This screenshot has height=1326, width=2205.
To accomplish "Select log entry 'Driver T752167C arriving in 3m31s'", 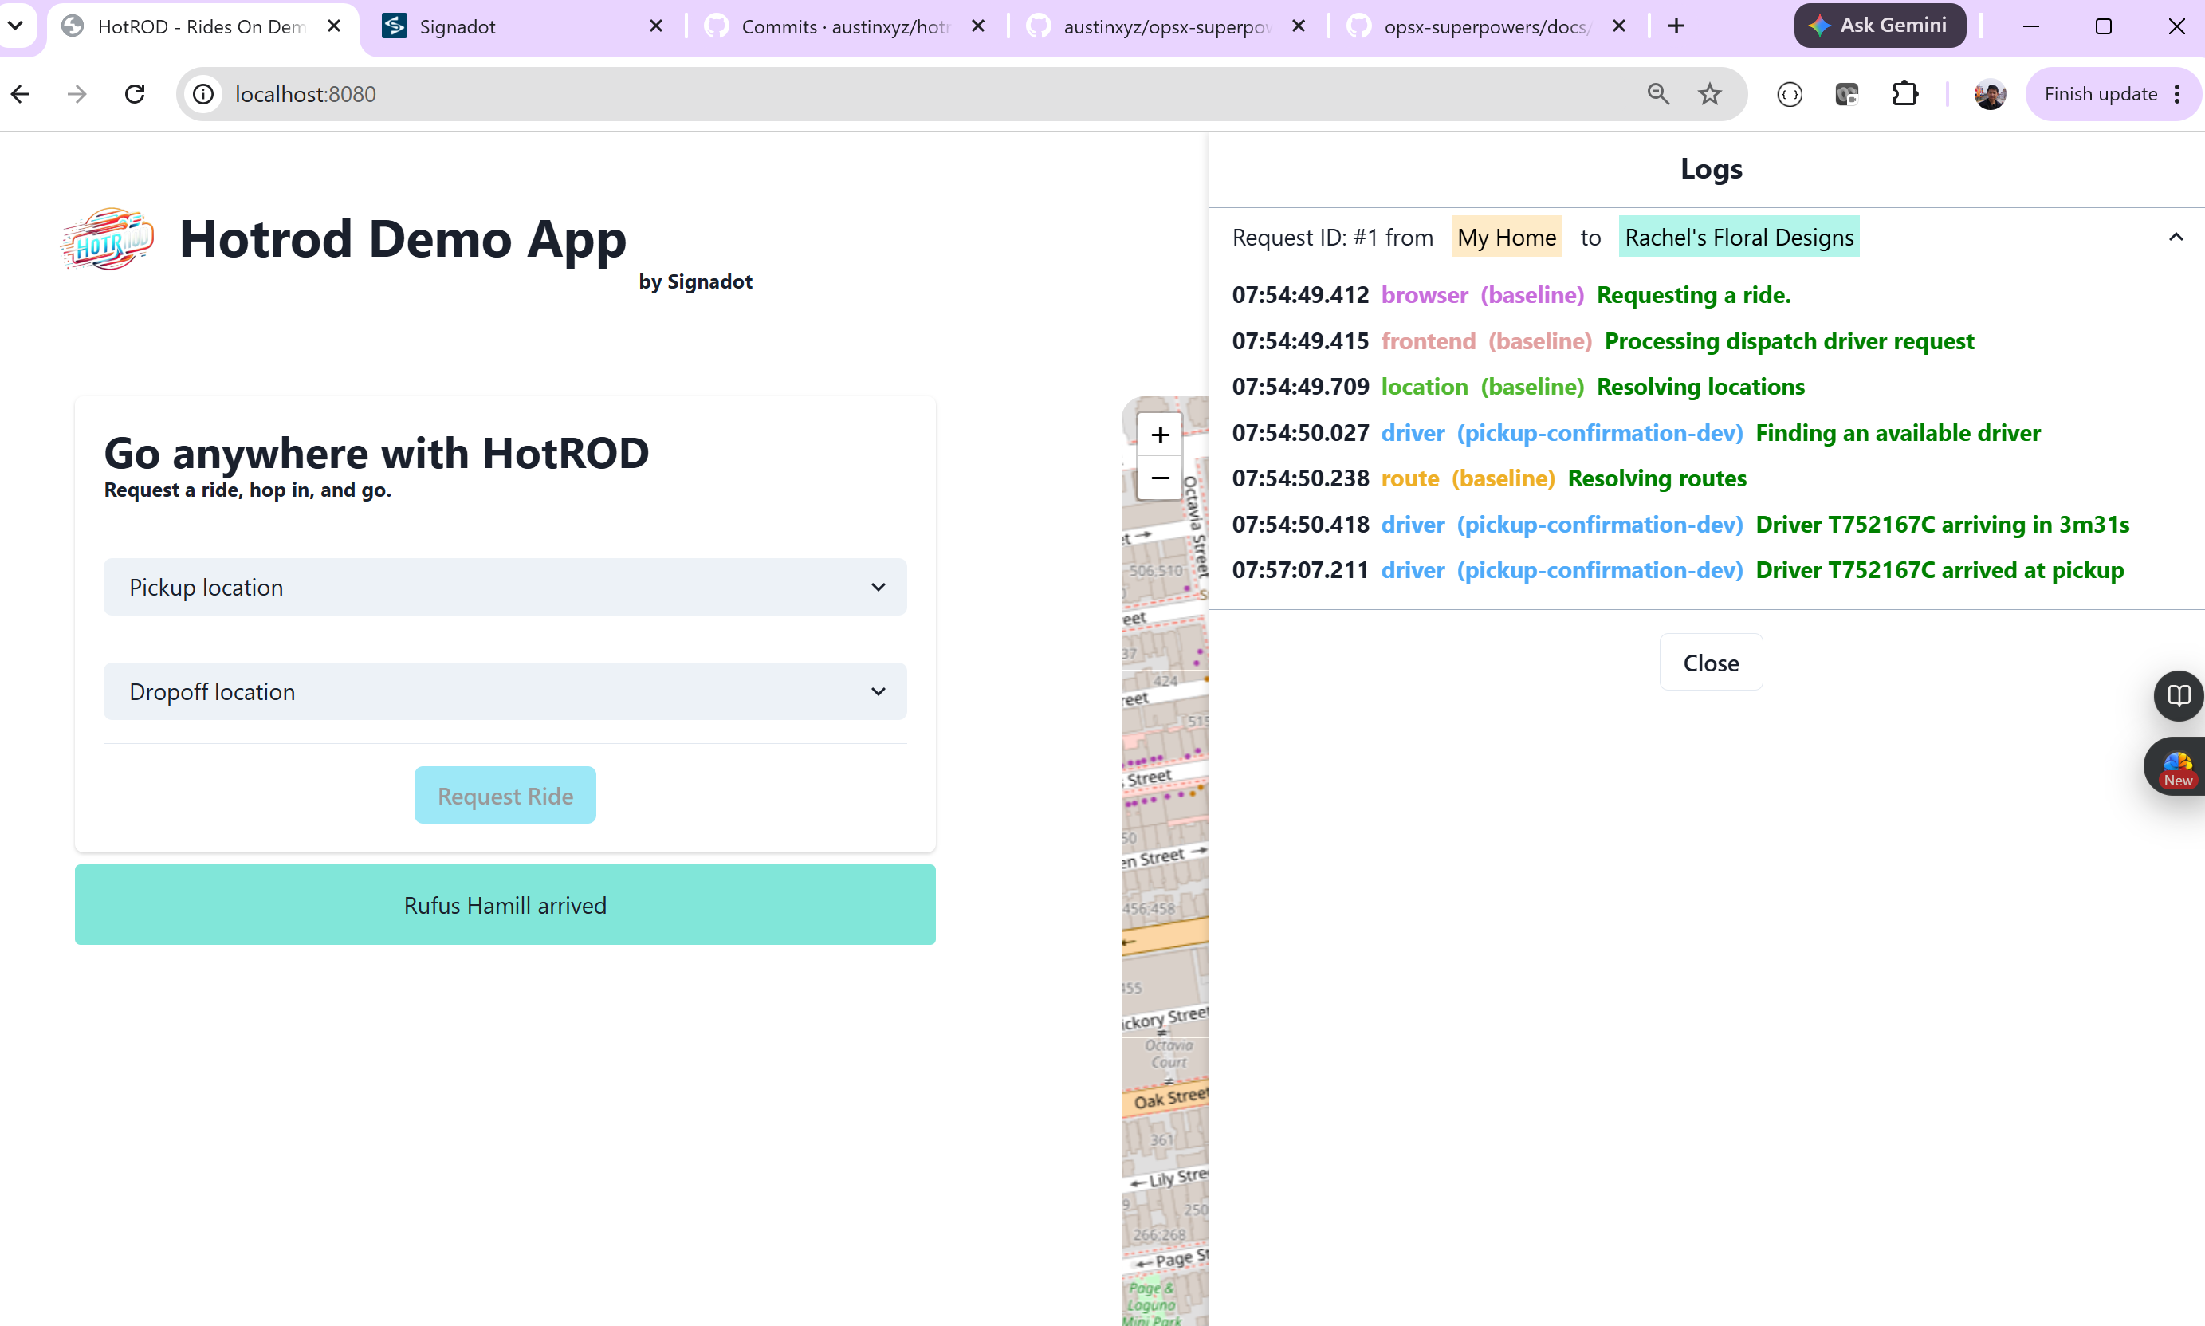I will pyautogui.click(x=1943, y=525).
